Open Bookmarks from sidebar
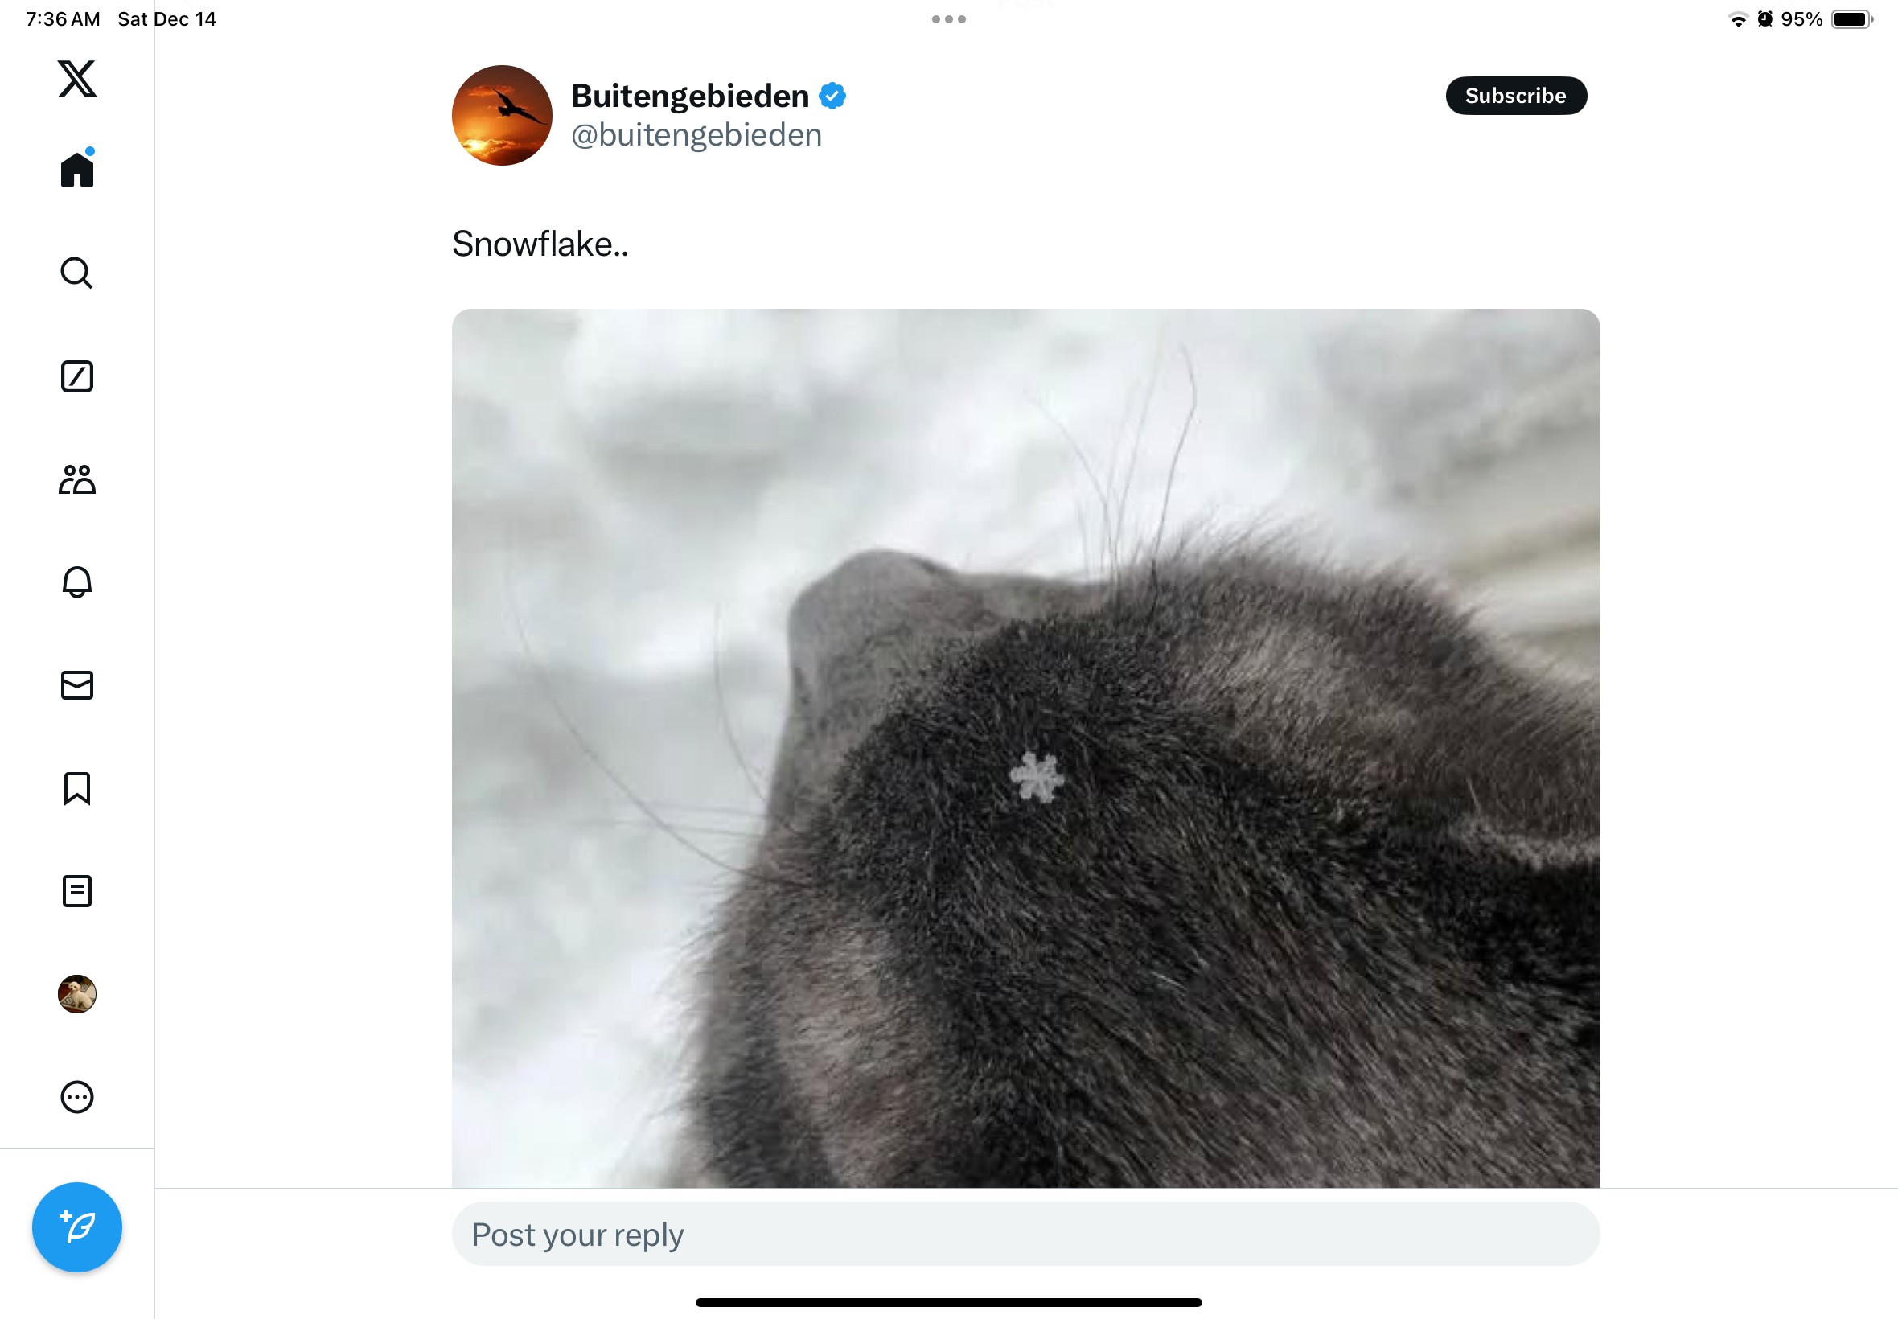Screen dimensions: 1898x1319 click(77, 788)
